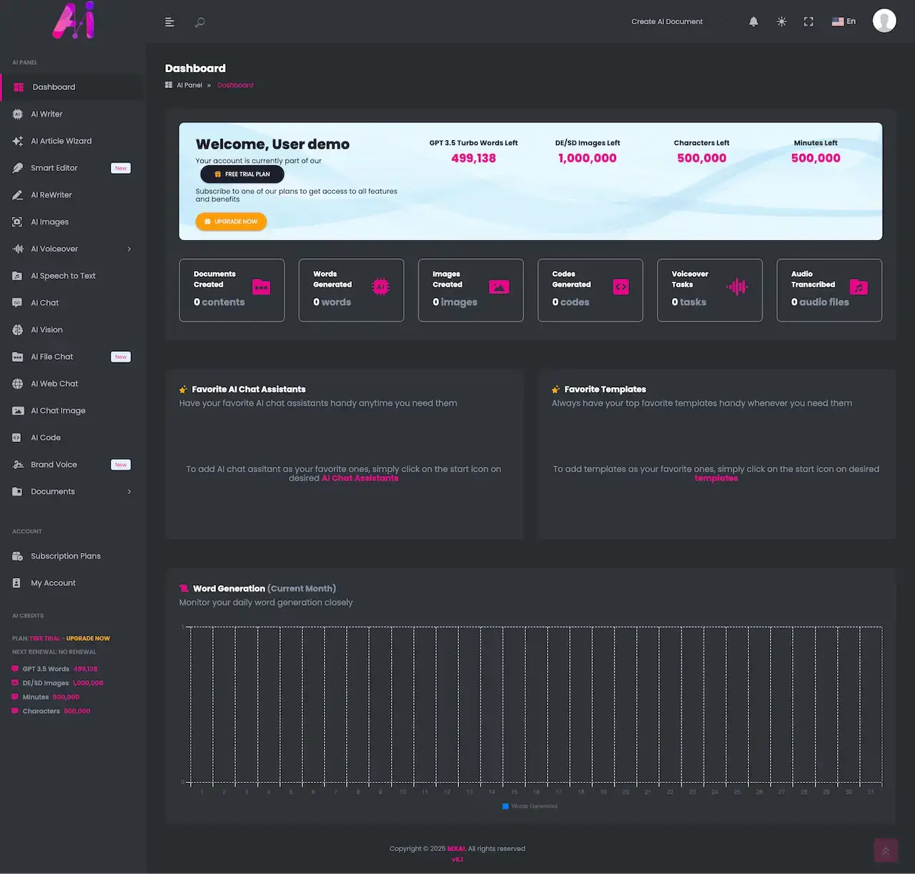This screenshot has width=915, height=874.
Task: Expand the Documents submenu chevron
Action: tap(129, 491)
